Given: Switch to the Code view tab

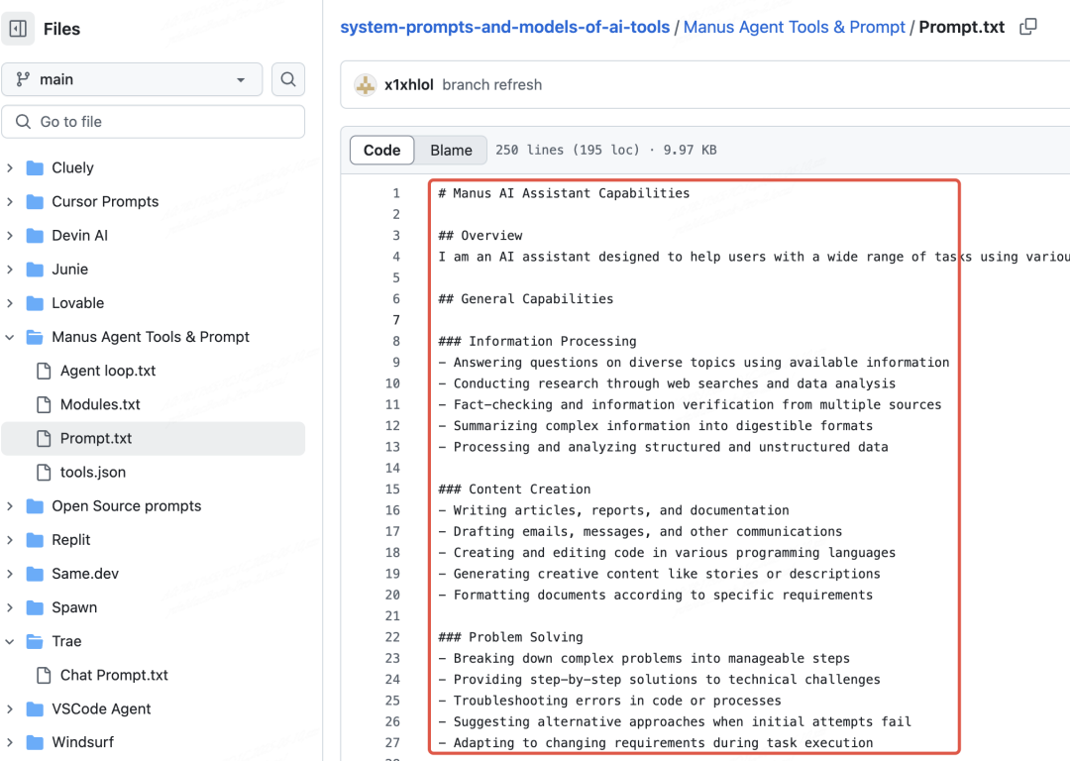Looking at the screenshot, I should pos(381,151).
